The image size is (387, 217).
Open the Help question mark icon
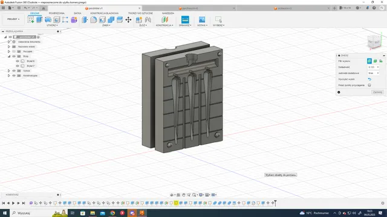(x=374, y=8)
